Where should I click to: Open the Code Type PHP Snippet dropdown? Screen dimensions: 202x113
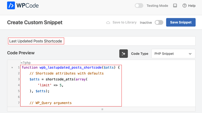pos(173,54)
